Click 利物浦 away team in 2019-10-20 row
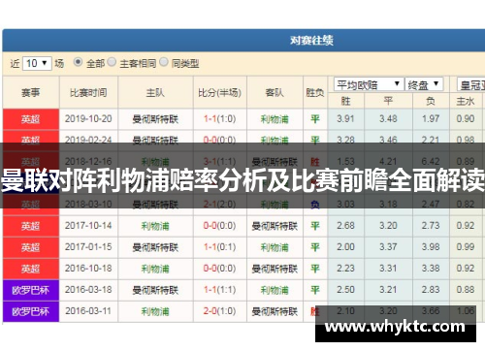 point(275,119)
